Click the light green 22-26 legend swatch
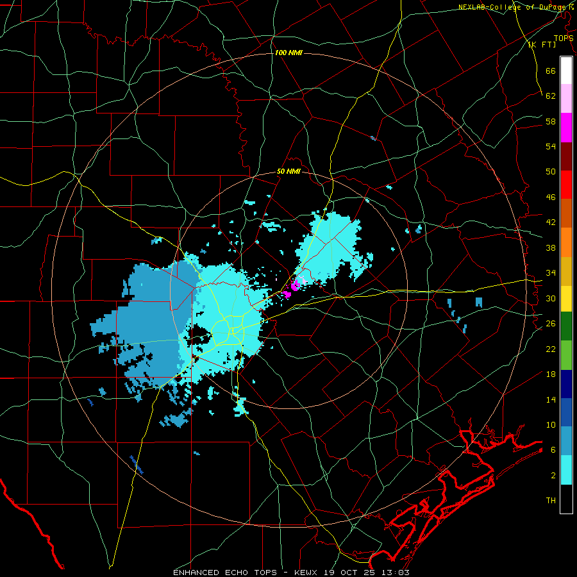 566,355
